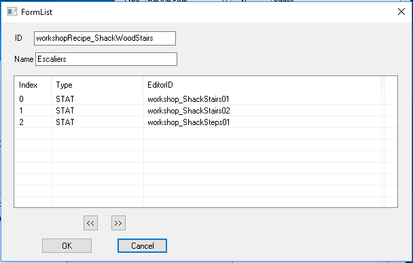Viewport: 413px width, 263px height.
Task: Click index 0 in the list
Action: click(21, 99)
